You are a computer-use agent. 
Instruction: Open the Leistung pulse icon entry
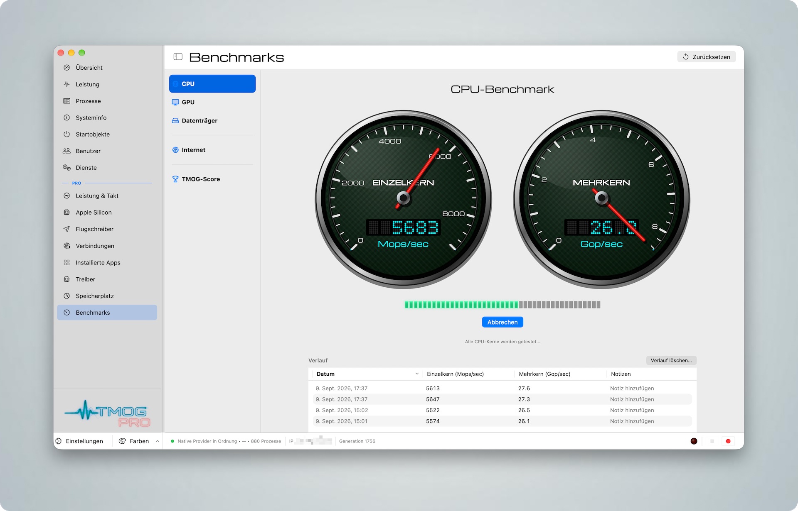pos(66,84)
